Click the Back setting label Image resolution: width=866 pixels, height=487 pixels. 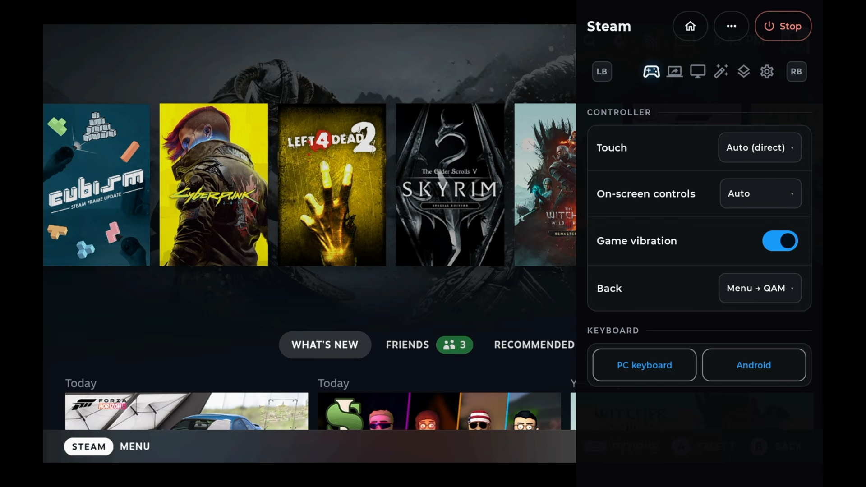pos(609,288)
